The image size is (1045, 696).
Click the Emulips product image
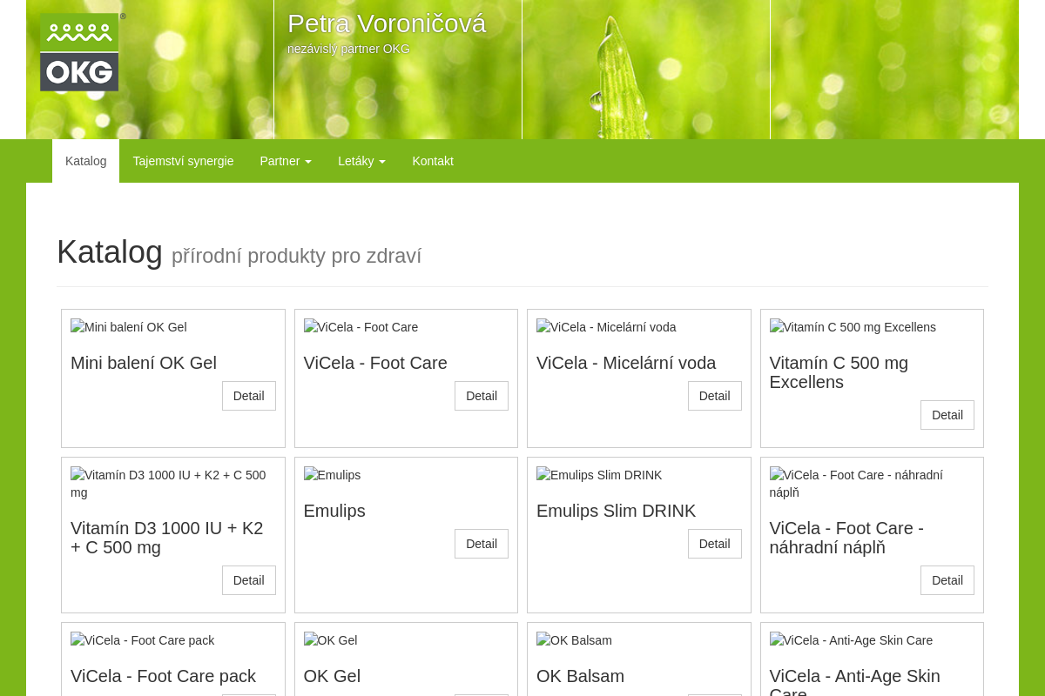coord(332,475)
